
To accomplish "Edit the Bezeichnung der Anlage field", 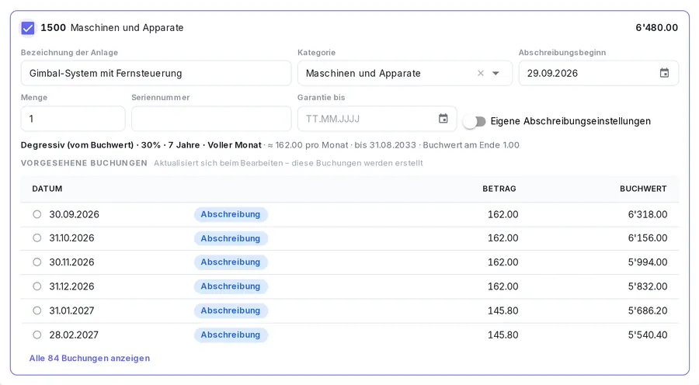I will coord(156,73).
